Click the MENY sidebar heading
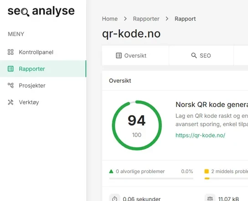This screenshot has width=248, height=201. tap(16, 34)
